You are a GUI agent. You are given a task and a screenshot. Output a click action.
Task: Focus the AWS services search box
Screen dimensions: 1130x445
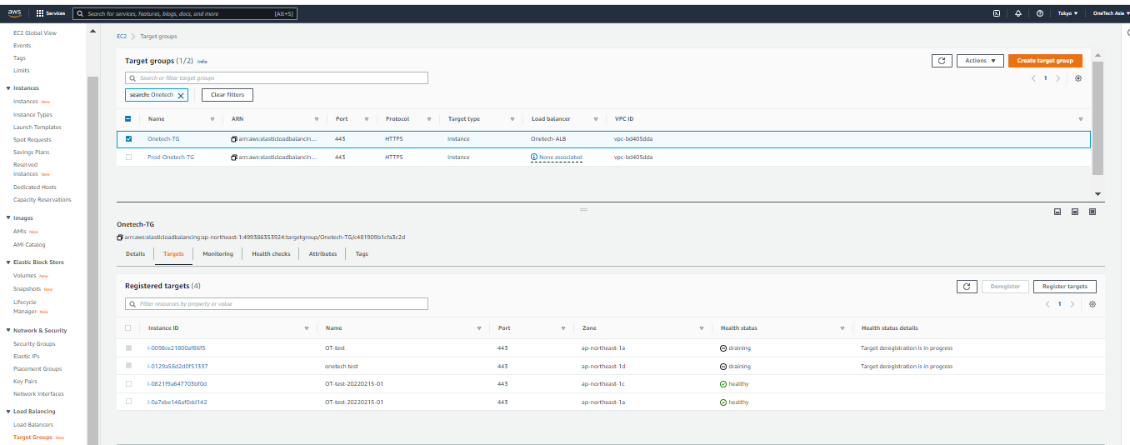[185, 13]
